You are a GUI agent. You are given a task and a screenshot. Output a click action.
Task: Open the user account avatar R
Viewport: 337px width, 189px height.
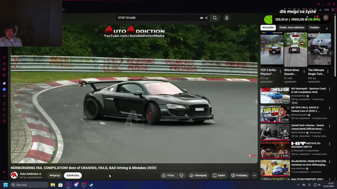pyautogui.click(x=326, y=18)
